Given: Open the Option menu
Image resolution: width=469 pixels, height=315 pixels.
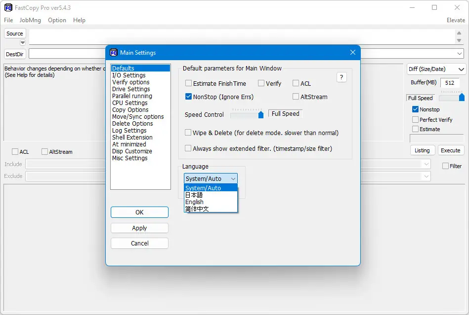Looking at the screenshot, I should click(x=57, y=20).
